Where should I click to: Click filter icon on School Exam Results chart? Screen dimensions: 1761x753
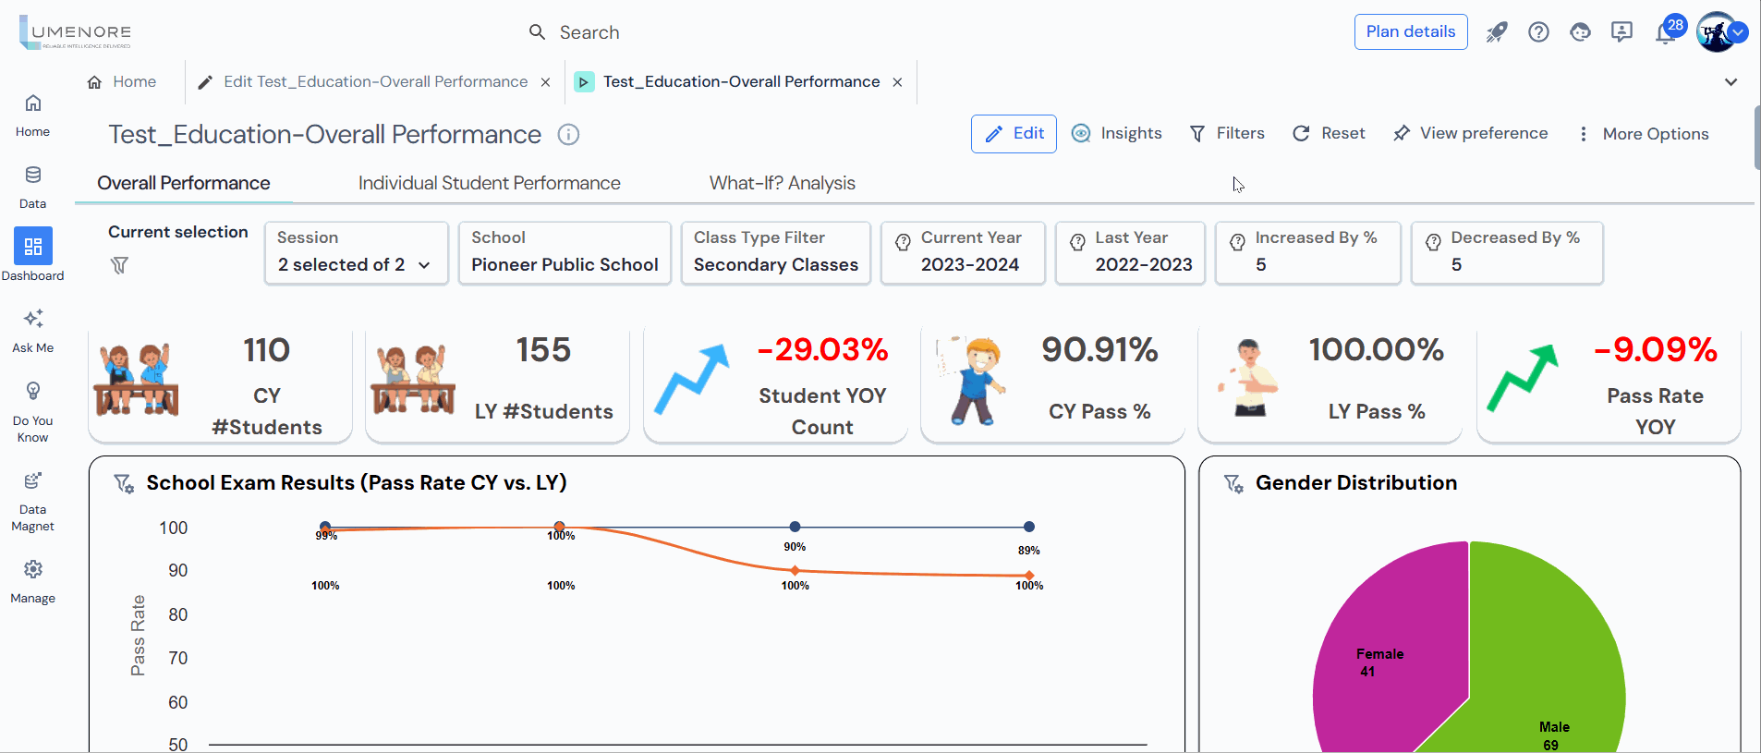123,483
